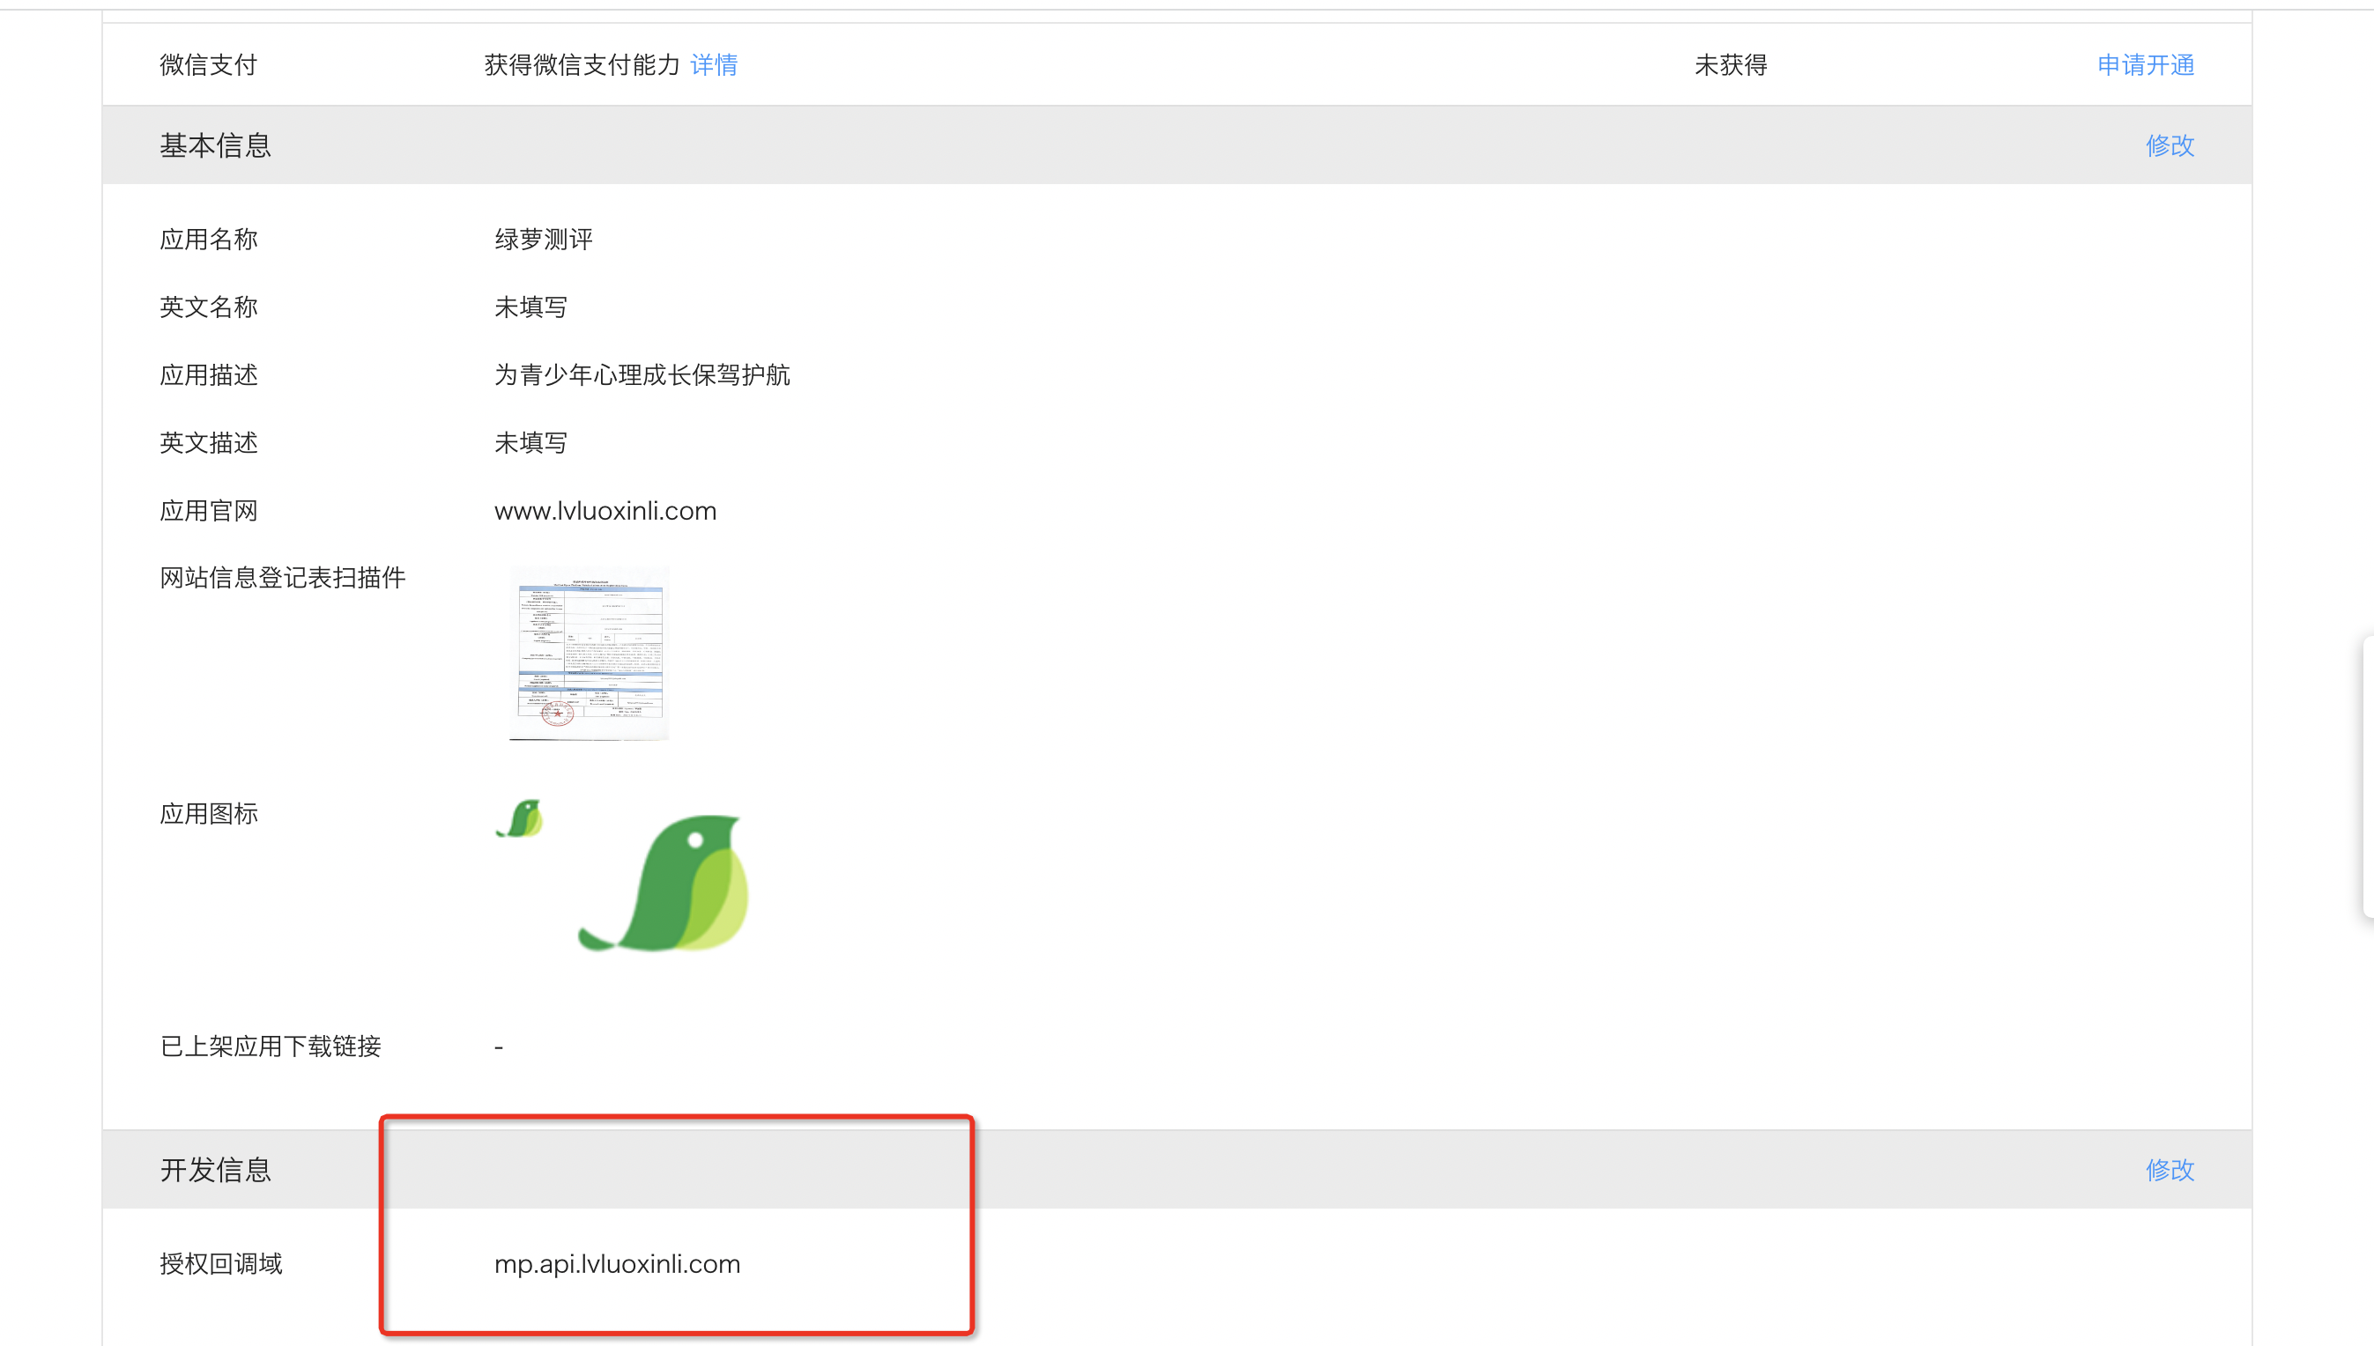The height and width of the screenshot is (1346, 2374).
Task: Click 修改 in the 基本信息 header
Action: point(2169,145)
